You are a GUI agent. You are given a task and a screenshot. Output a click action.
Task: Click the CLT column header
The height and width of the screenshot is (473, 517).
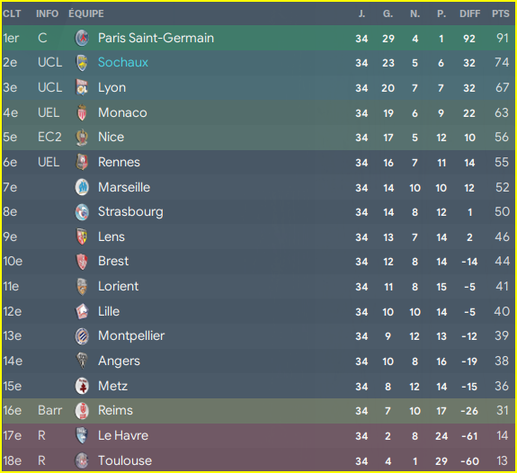tap(12, 13)
